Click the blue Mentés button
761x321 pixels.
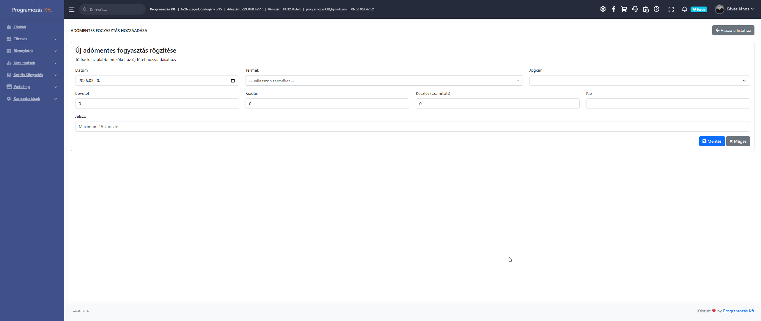coord(712,141)
